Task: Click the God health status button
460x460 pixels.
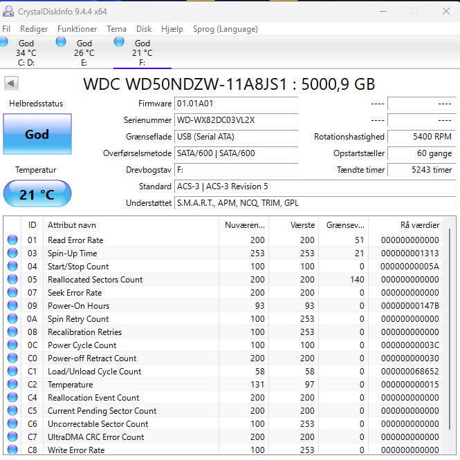Action: [x=37, y=134]
